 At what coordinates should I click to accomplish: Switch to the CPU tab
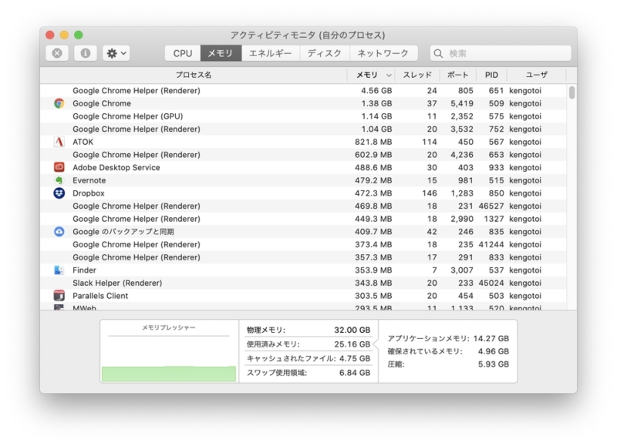pyautogui.click(x=183, y=53)
